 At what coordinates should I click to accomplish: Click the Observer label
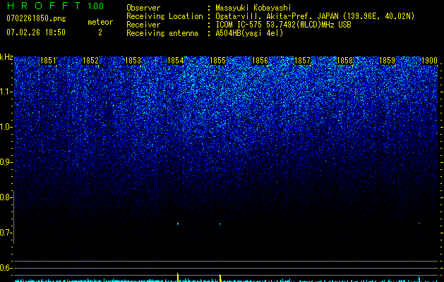click(143, 8)
